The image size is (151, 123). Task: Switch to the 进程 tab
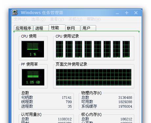coord(41,28)
